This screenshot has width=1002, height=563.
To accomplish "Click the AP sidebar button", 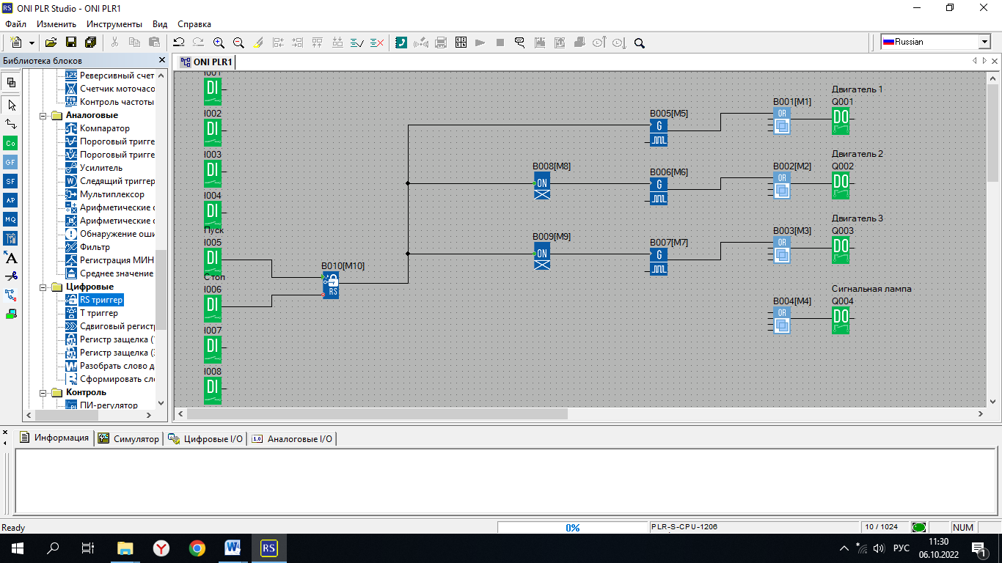I will pos(11,200).
